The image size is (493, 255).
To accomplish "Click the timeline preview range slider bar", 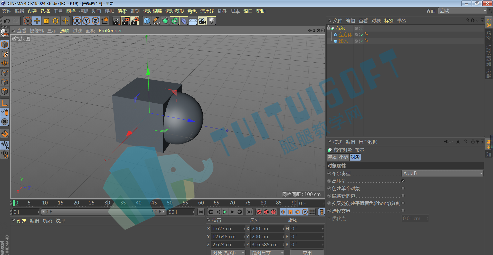I will pyautogui.click(x=103, y=212).
